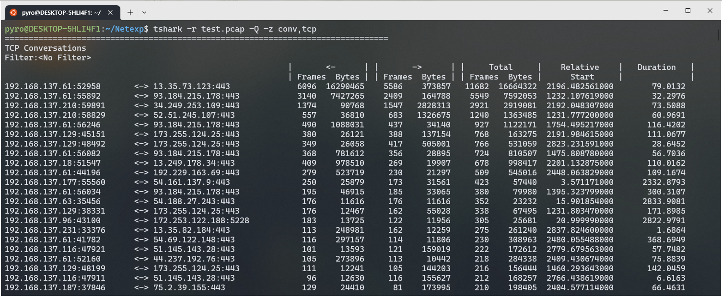Screen dimensions: 722x297
Task: Click address 192.168.137.231:33376
Action: tap(55, 230)
